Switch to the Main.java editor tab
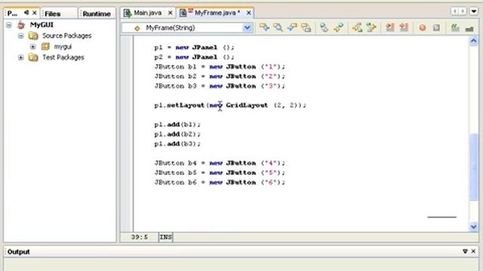The width and height of the screenshot is (483, 271). click(x=148, y=13)
